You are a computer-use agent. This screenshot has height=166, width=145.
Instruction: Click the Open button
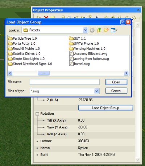[x=116, y=82]
